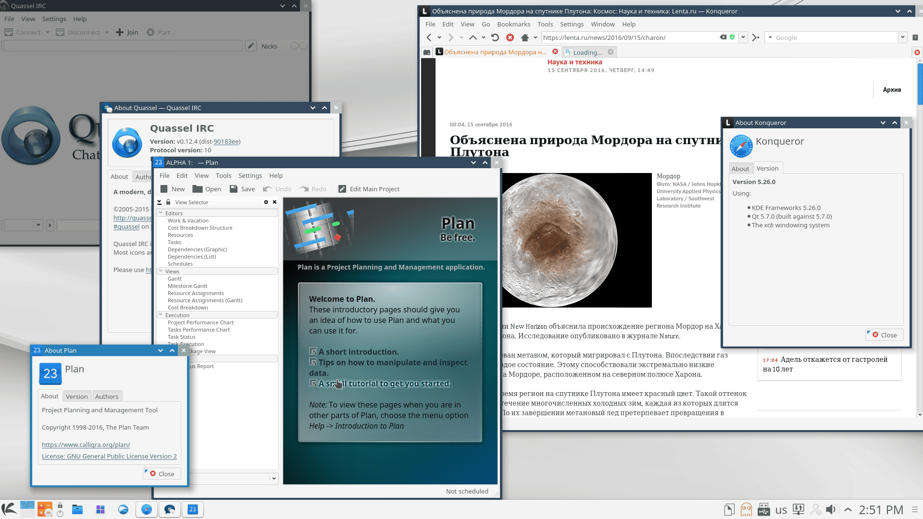
Task: Click the clipboard icon in the system tray
Action: pos(729,509)
